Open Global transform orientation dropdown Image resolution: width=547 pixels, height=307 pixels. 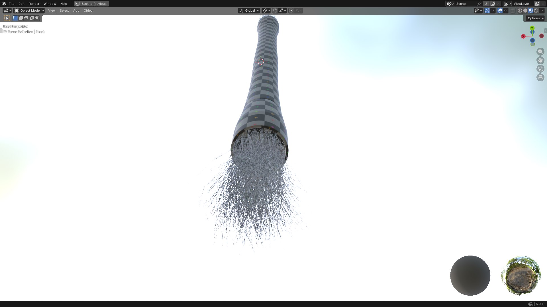249,11
